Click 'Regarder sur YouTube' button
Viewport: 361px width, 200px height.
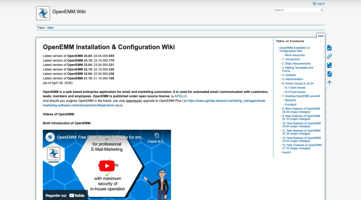pos(65,195)
